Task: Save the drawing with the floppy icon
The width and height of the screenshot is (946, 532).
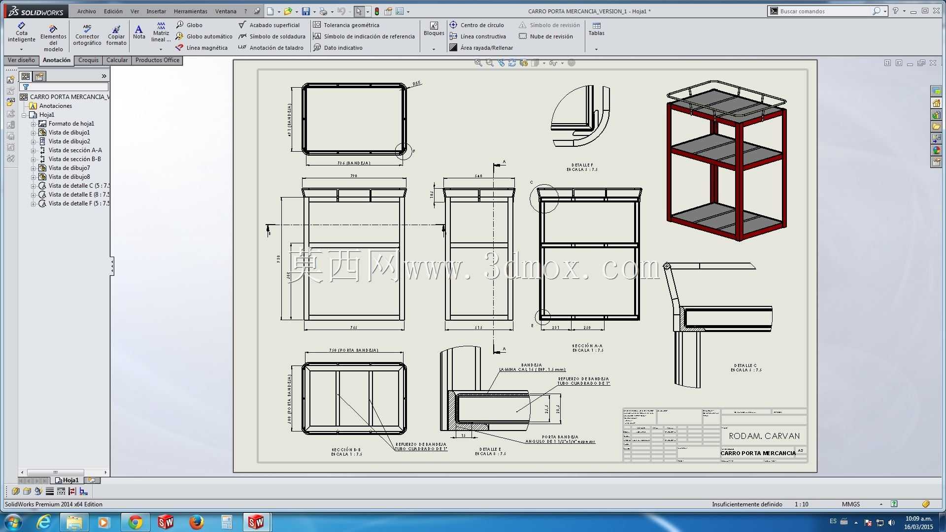Action: pos(306,11)
